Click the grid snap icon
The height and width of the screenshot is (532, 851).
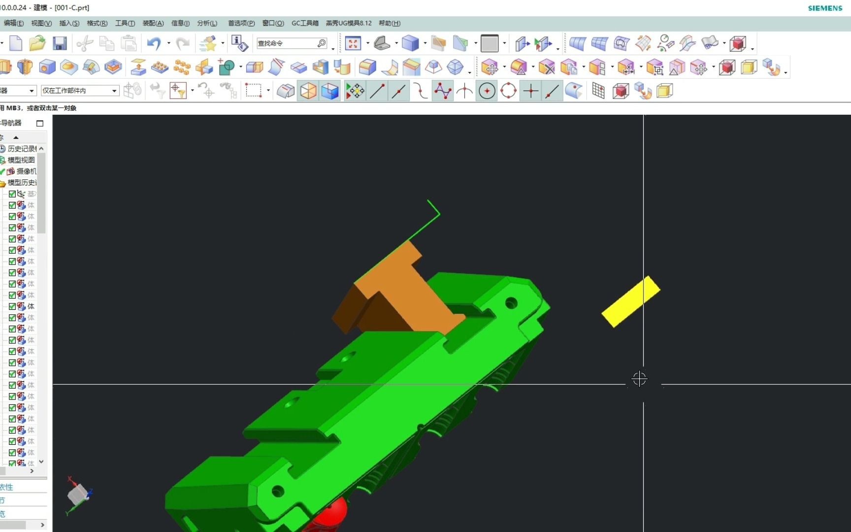coord(598,91)
